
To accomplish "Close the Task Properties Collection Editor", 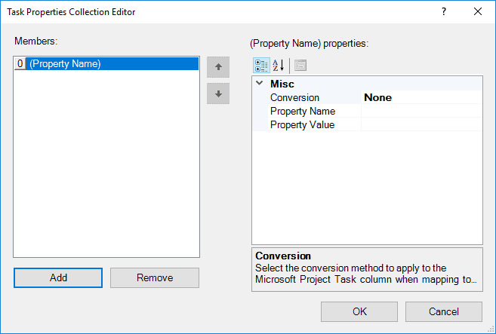I will point(478,12).
